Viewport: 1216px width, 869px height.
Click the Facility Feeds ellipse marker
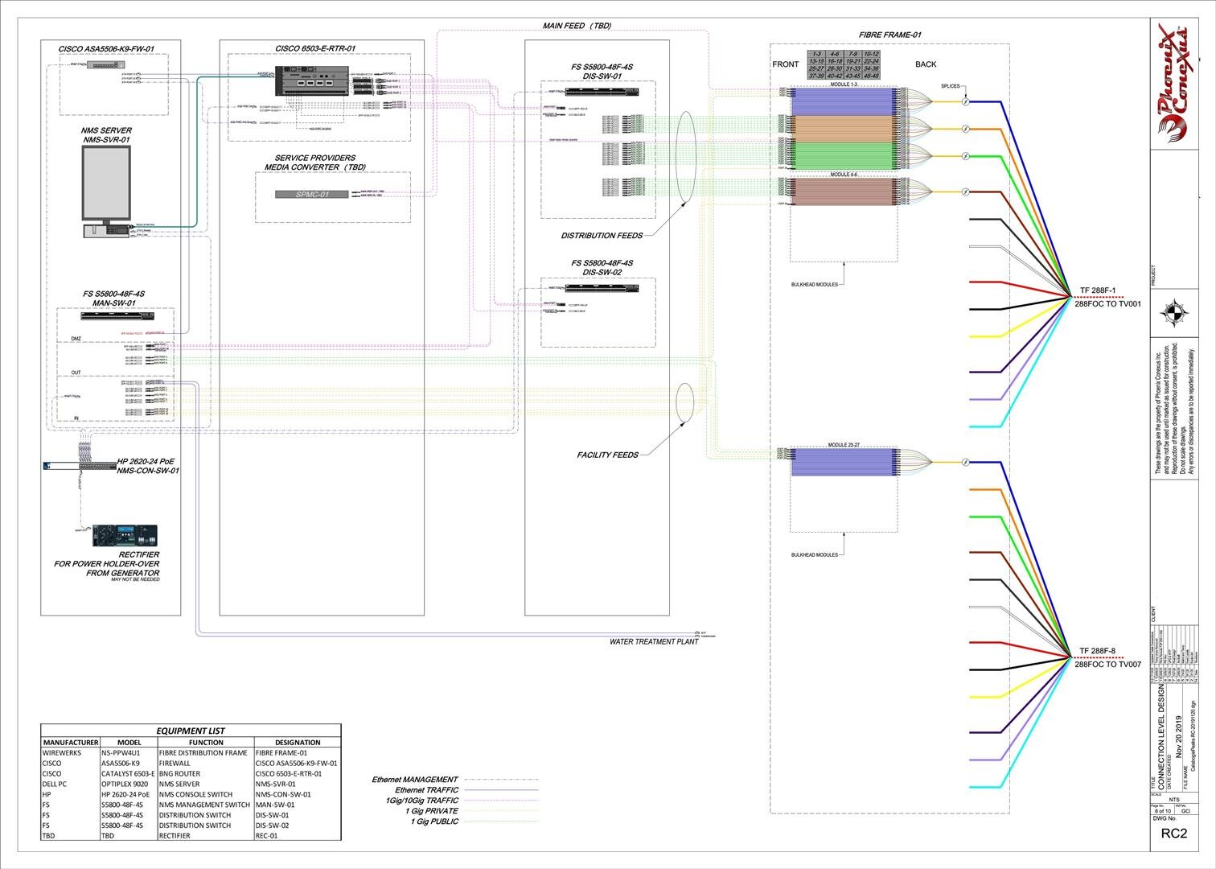point(685,401)
